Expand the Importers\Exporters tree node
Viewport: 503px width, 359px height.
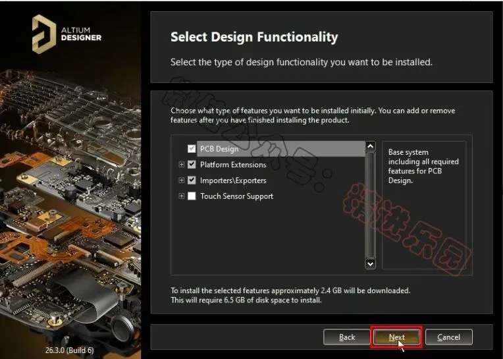(181, 180)
